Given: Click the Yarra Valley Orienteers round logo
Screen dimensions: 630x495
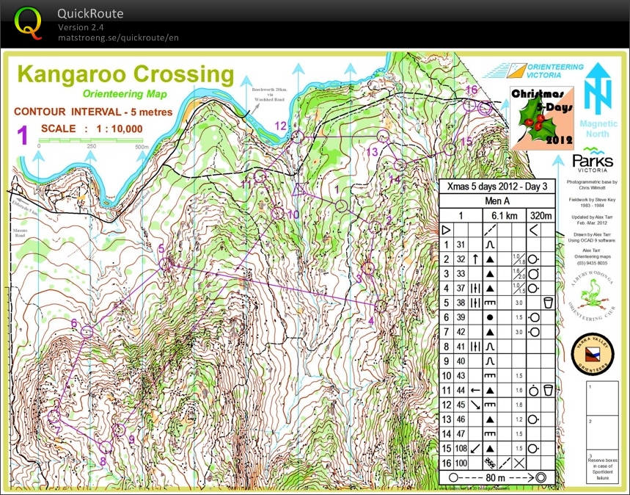Looking at the screenshot, I should (591, 353).
